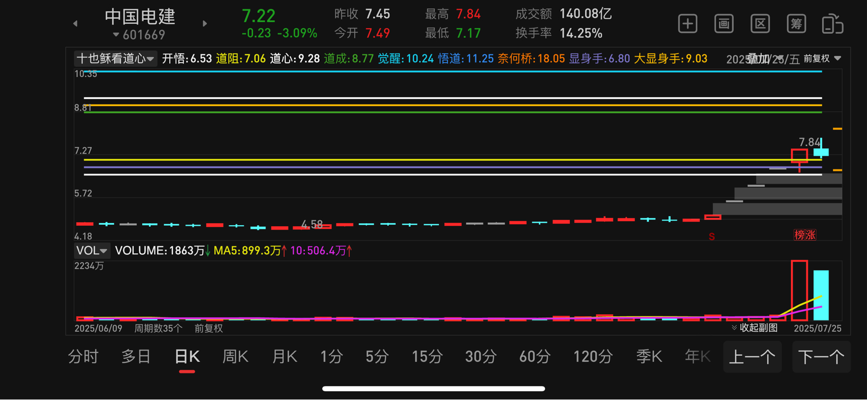The height and width of the screenshot is (400, 867).
Task: Select the 日K tab
Action: [187, 357]
